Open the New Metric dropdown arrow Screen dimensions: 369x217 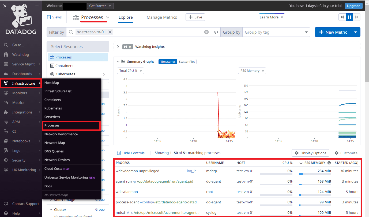[356, 32]
